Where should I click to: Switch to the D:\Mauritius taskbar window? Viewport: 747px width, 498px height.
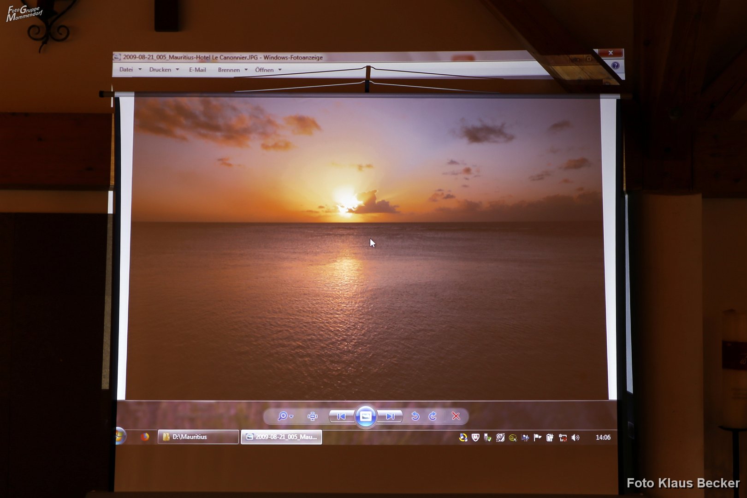click(x=198, y=437)
